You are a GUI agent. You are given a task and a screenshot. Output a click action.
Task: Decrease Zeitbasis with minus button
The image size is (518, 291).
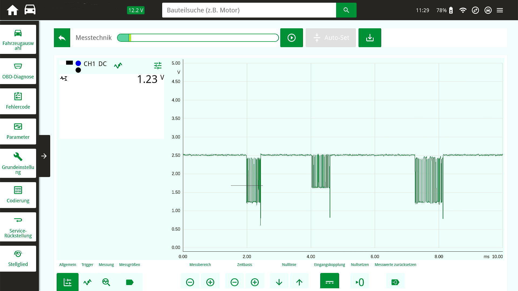(234, 282)
